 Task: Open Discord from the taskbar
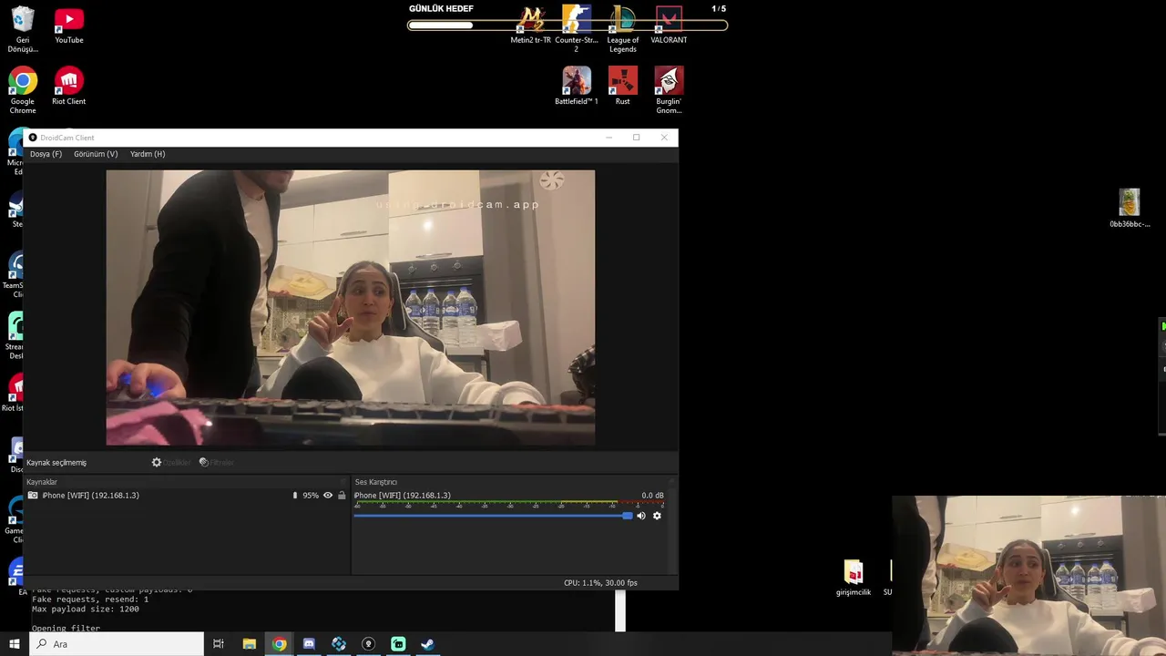(309, 644)
